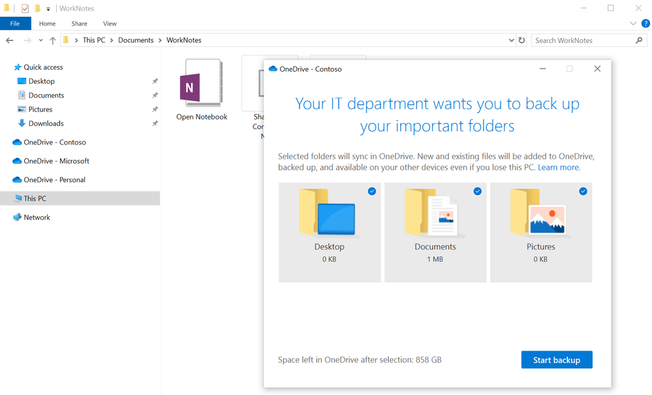Click the Documents folder illustration in OneDrive
Viewport: 652px width, 395px height.
coord(434,213)
